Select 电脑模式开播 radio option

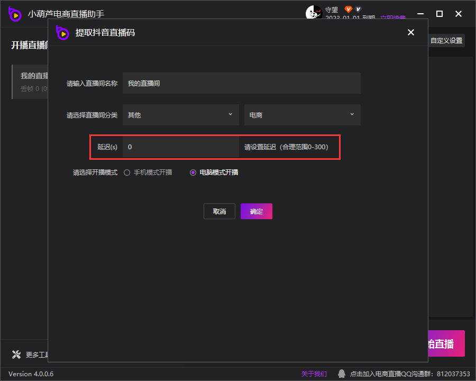point(193,173)
